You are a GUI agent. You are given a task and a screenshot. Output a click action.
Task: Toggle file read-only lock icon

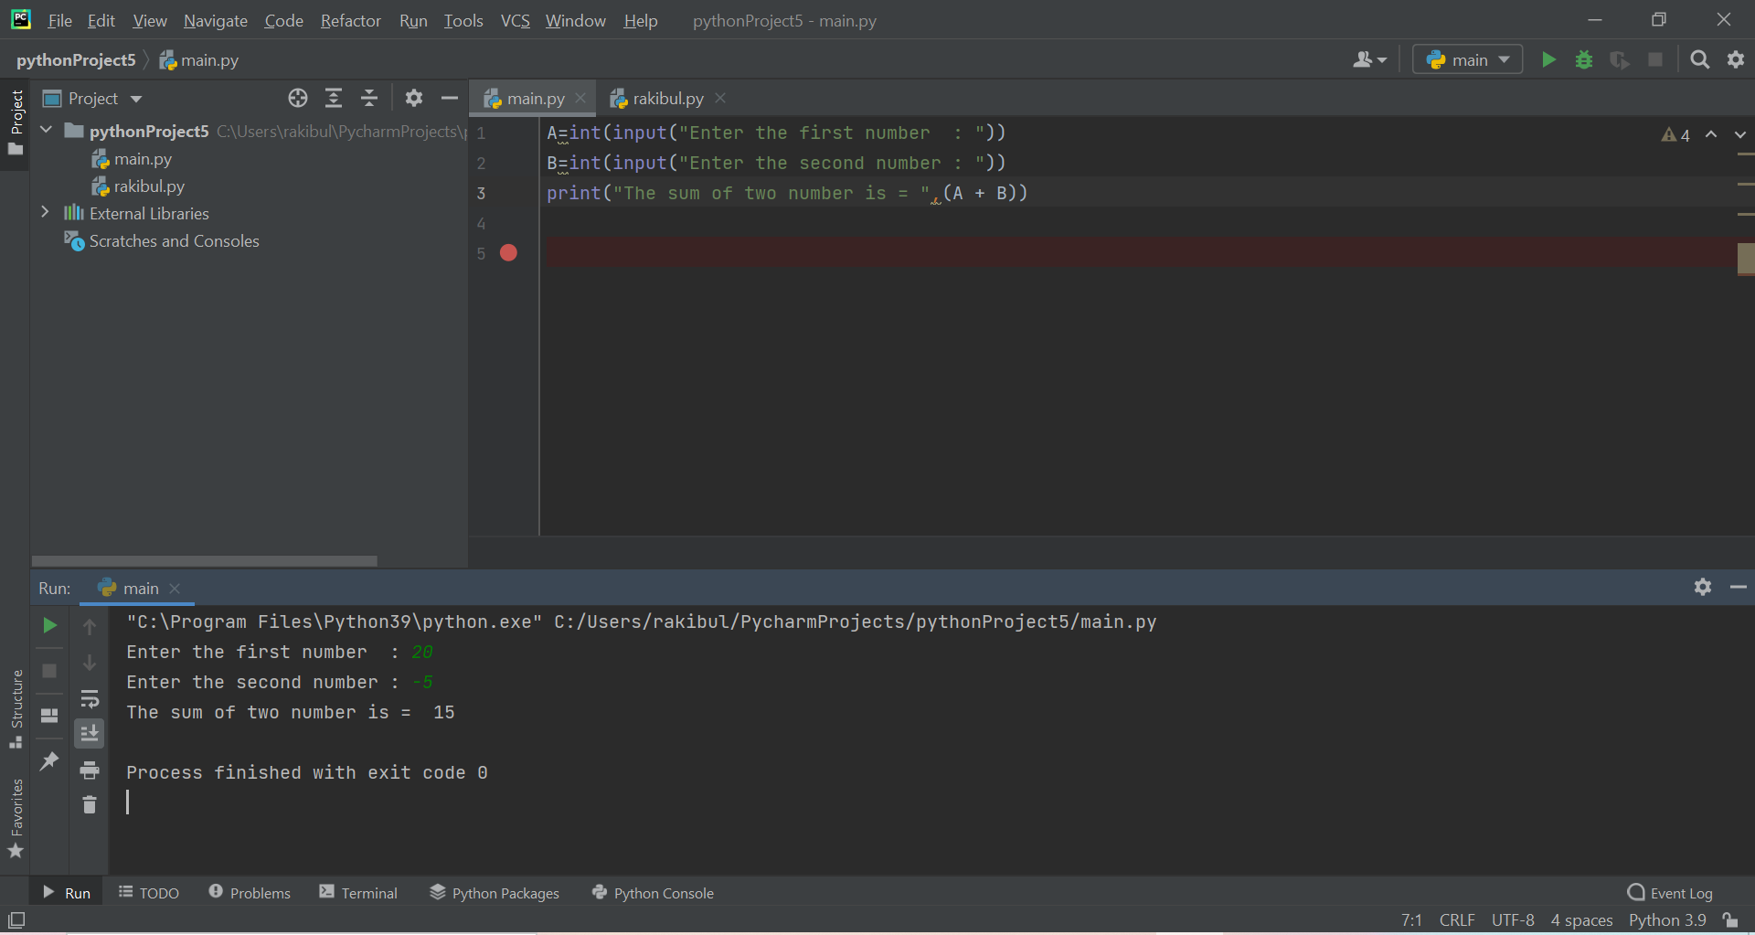(1729, 920)
